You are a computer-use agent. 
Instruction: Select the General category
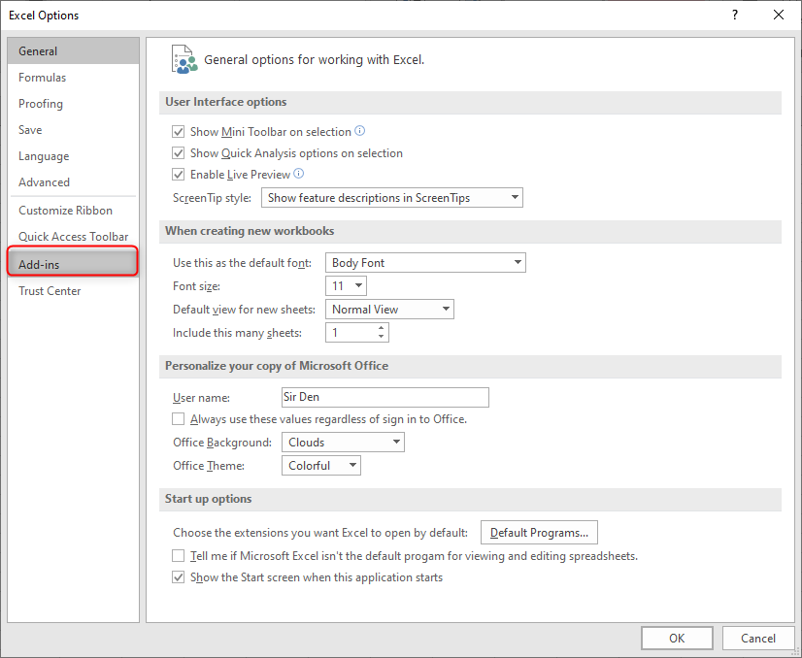[x=73, y=51]
